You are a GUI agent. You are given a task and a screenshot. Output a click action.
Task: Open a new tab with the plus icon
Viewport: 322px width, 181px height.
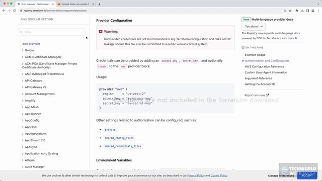(100, 4)
